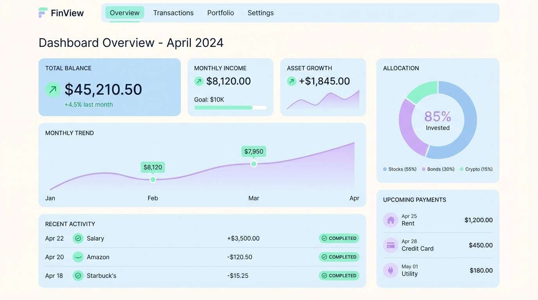Open the Portfolio tab
This screenshot has width=538, height=300.
[221, 12]
